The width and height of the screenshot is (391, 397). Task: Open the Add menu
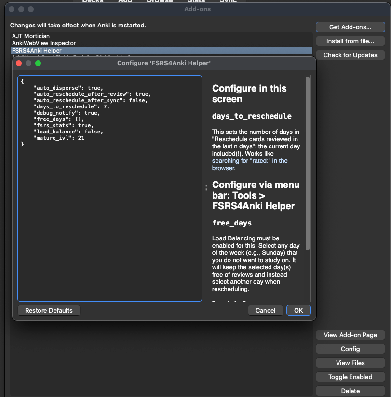[125, 1]
